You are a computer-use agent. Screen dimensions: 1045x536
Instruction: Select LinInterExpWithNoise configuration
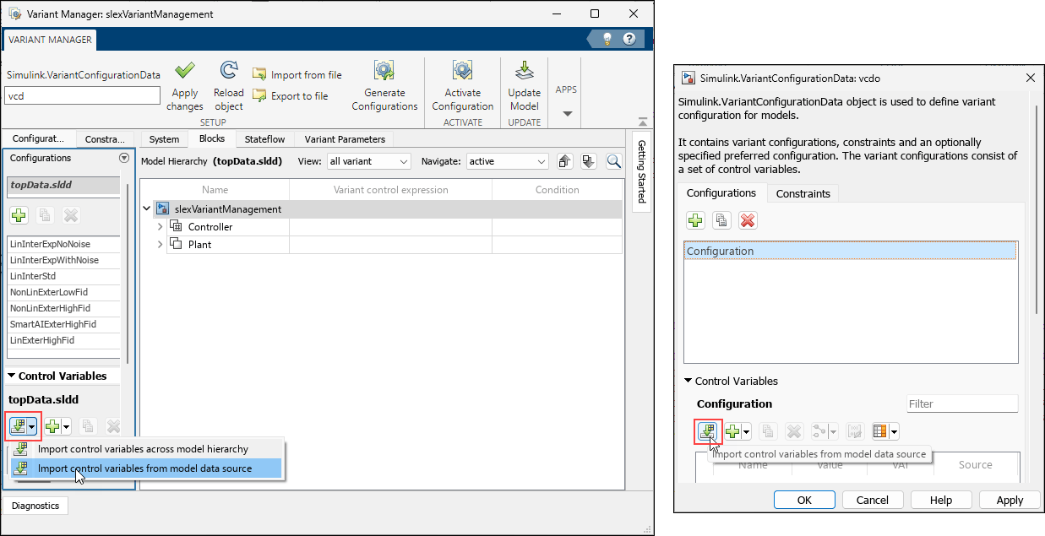point(63,260)
